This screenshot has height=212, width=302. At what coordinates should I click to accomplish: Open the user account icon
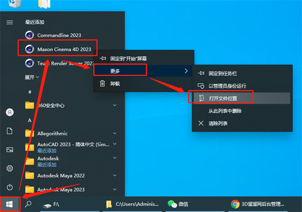click(10, 112)
